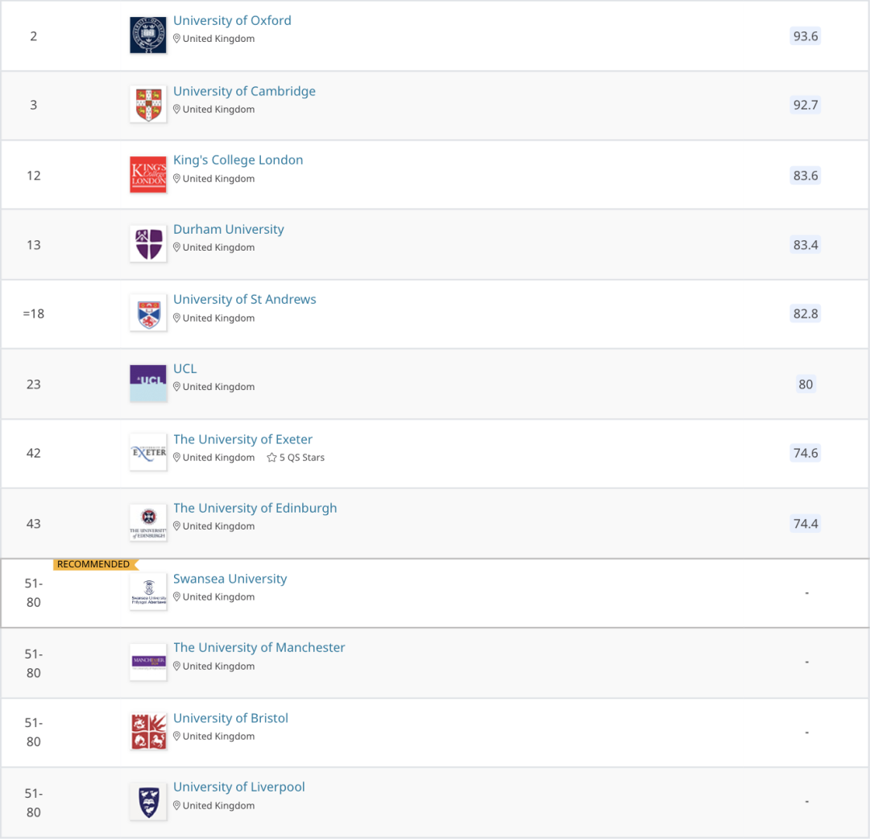
Task: Click the Durham University shield logo
Action: [148, 243]
